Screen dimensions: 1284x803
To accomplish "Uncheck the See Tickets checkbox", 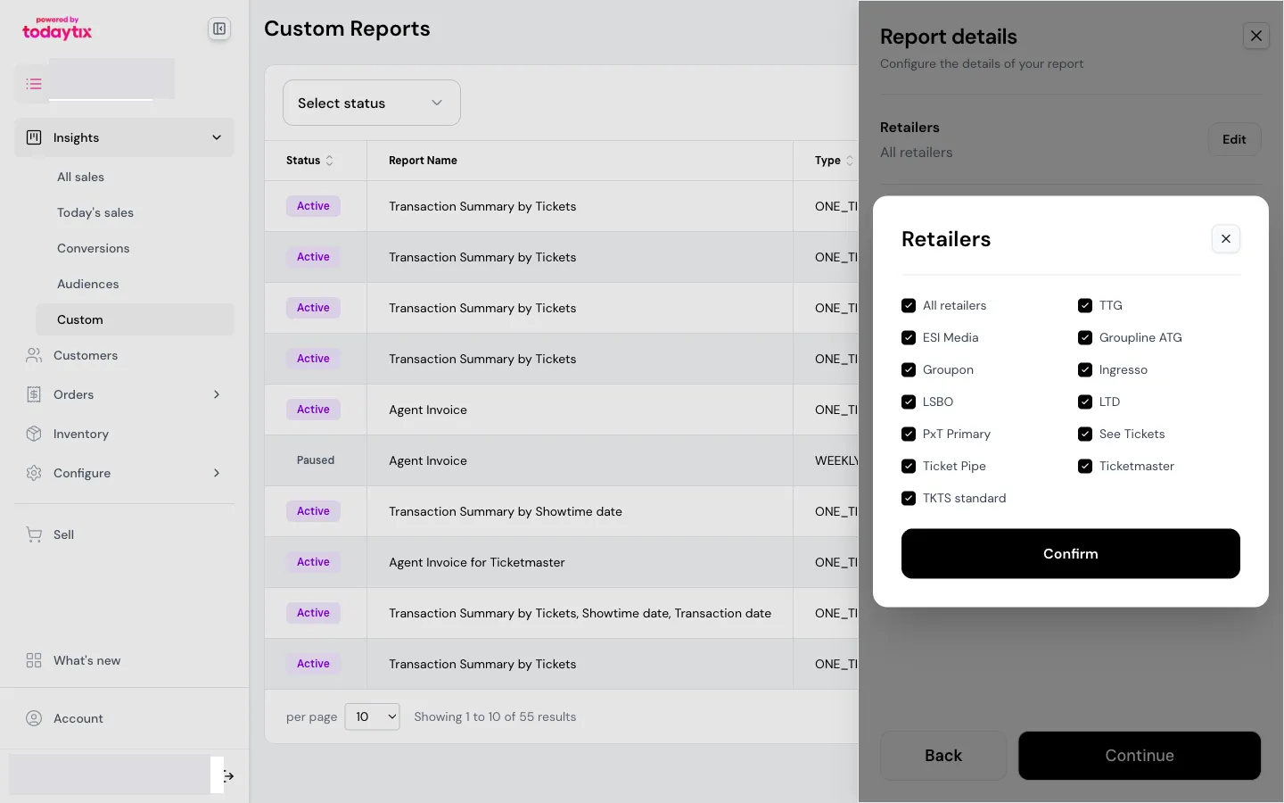I will [1085, 434].
